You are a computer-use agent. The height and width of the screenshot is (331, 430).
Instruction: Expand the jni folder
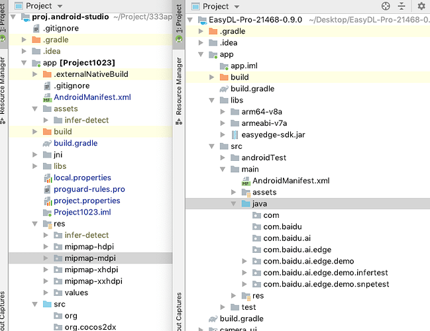(35, 155)
